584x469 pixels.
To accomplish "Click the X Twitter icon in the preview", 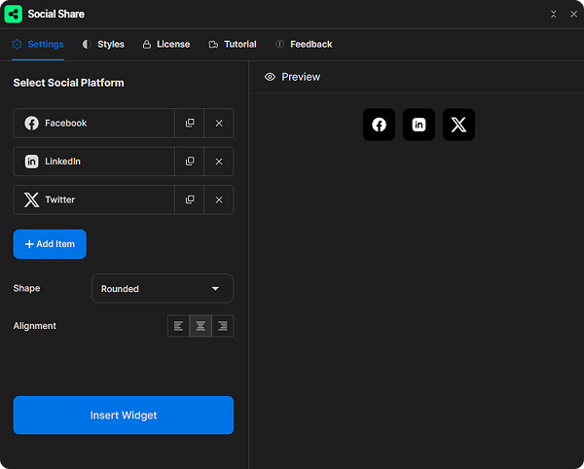I will pos(458,125).
